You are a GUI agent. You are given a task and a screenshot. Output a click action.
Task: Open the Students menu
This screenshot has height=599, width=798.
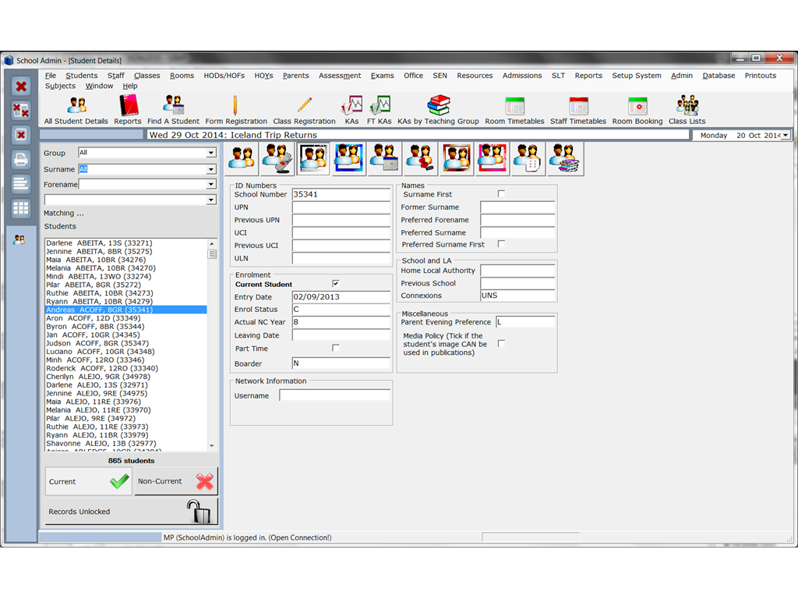[x=81, y=76]
